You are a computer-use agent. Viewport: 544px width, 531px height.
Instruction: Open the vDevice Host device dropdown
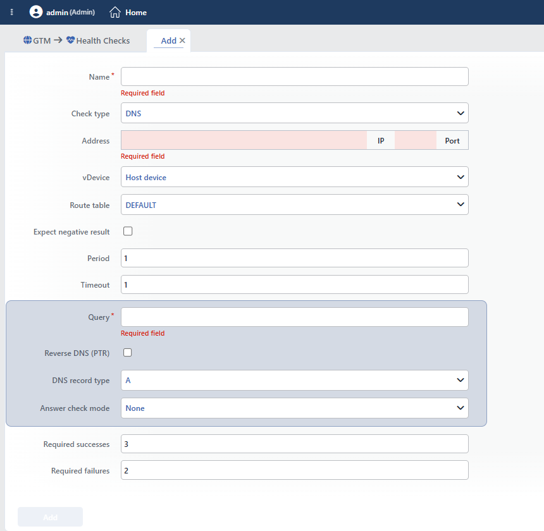pyautogui.click(x=295, y=177)
